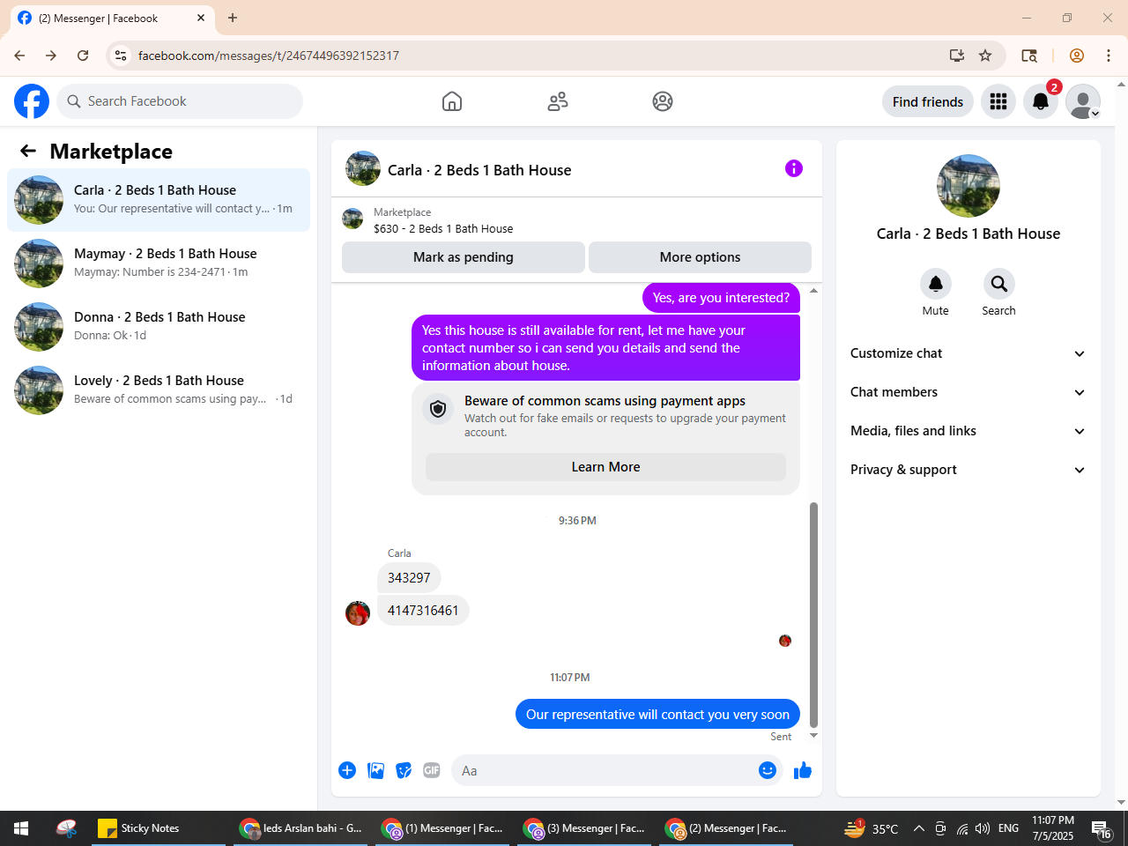
Task: Open More options for the listing
Action: tap(700, 257)
